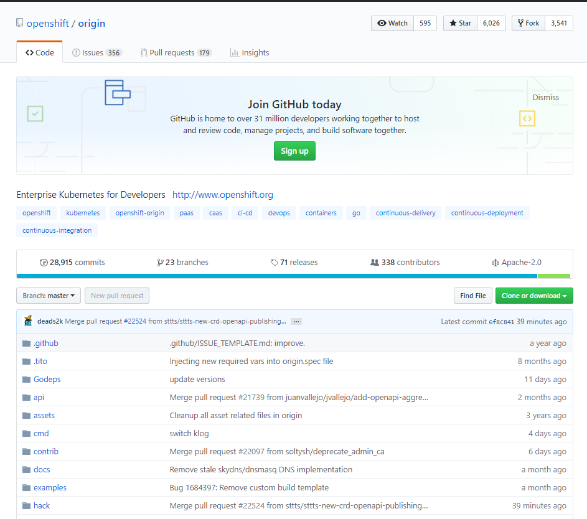The image size is (587, 519).
Task: Open the cmd folder
Action: [41, 433]
